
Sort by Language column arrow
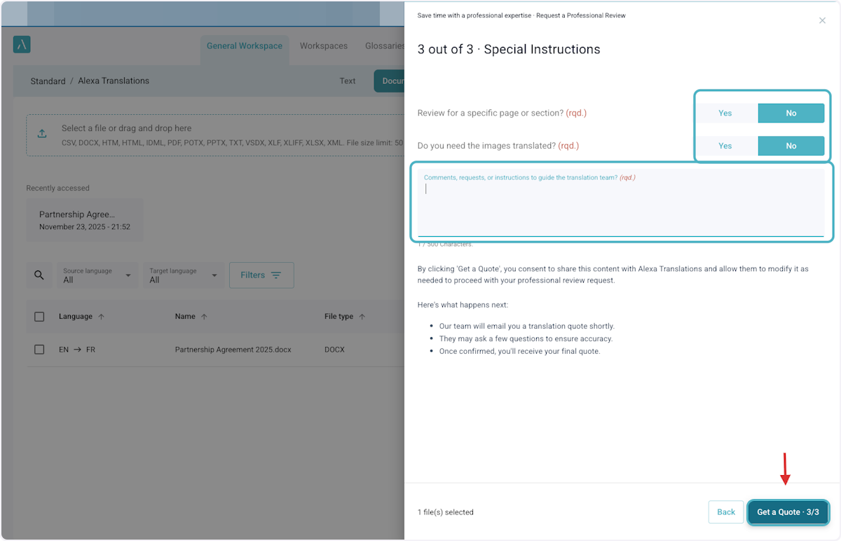[x=102, y=317]
